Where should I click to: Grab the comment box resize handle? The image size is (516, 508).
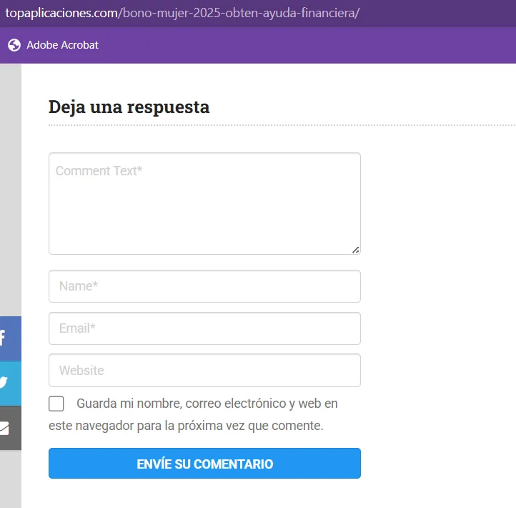(356, 250)
